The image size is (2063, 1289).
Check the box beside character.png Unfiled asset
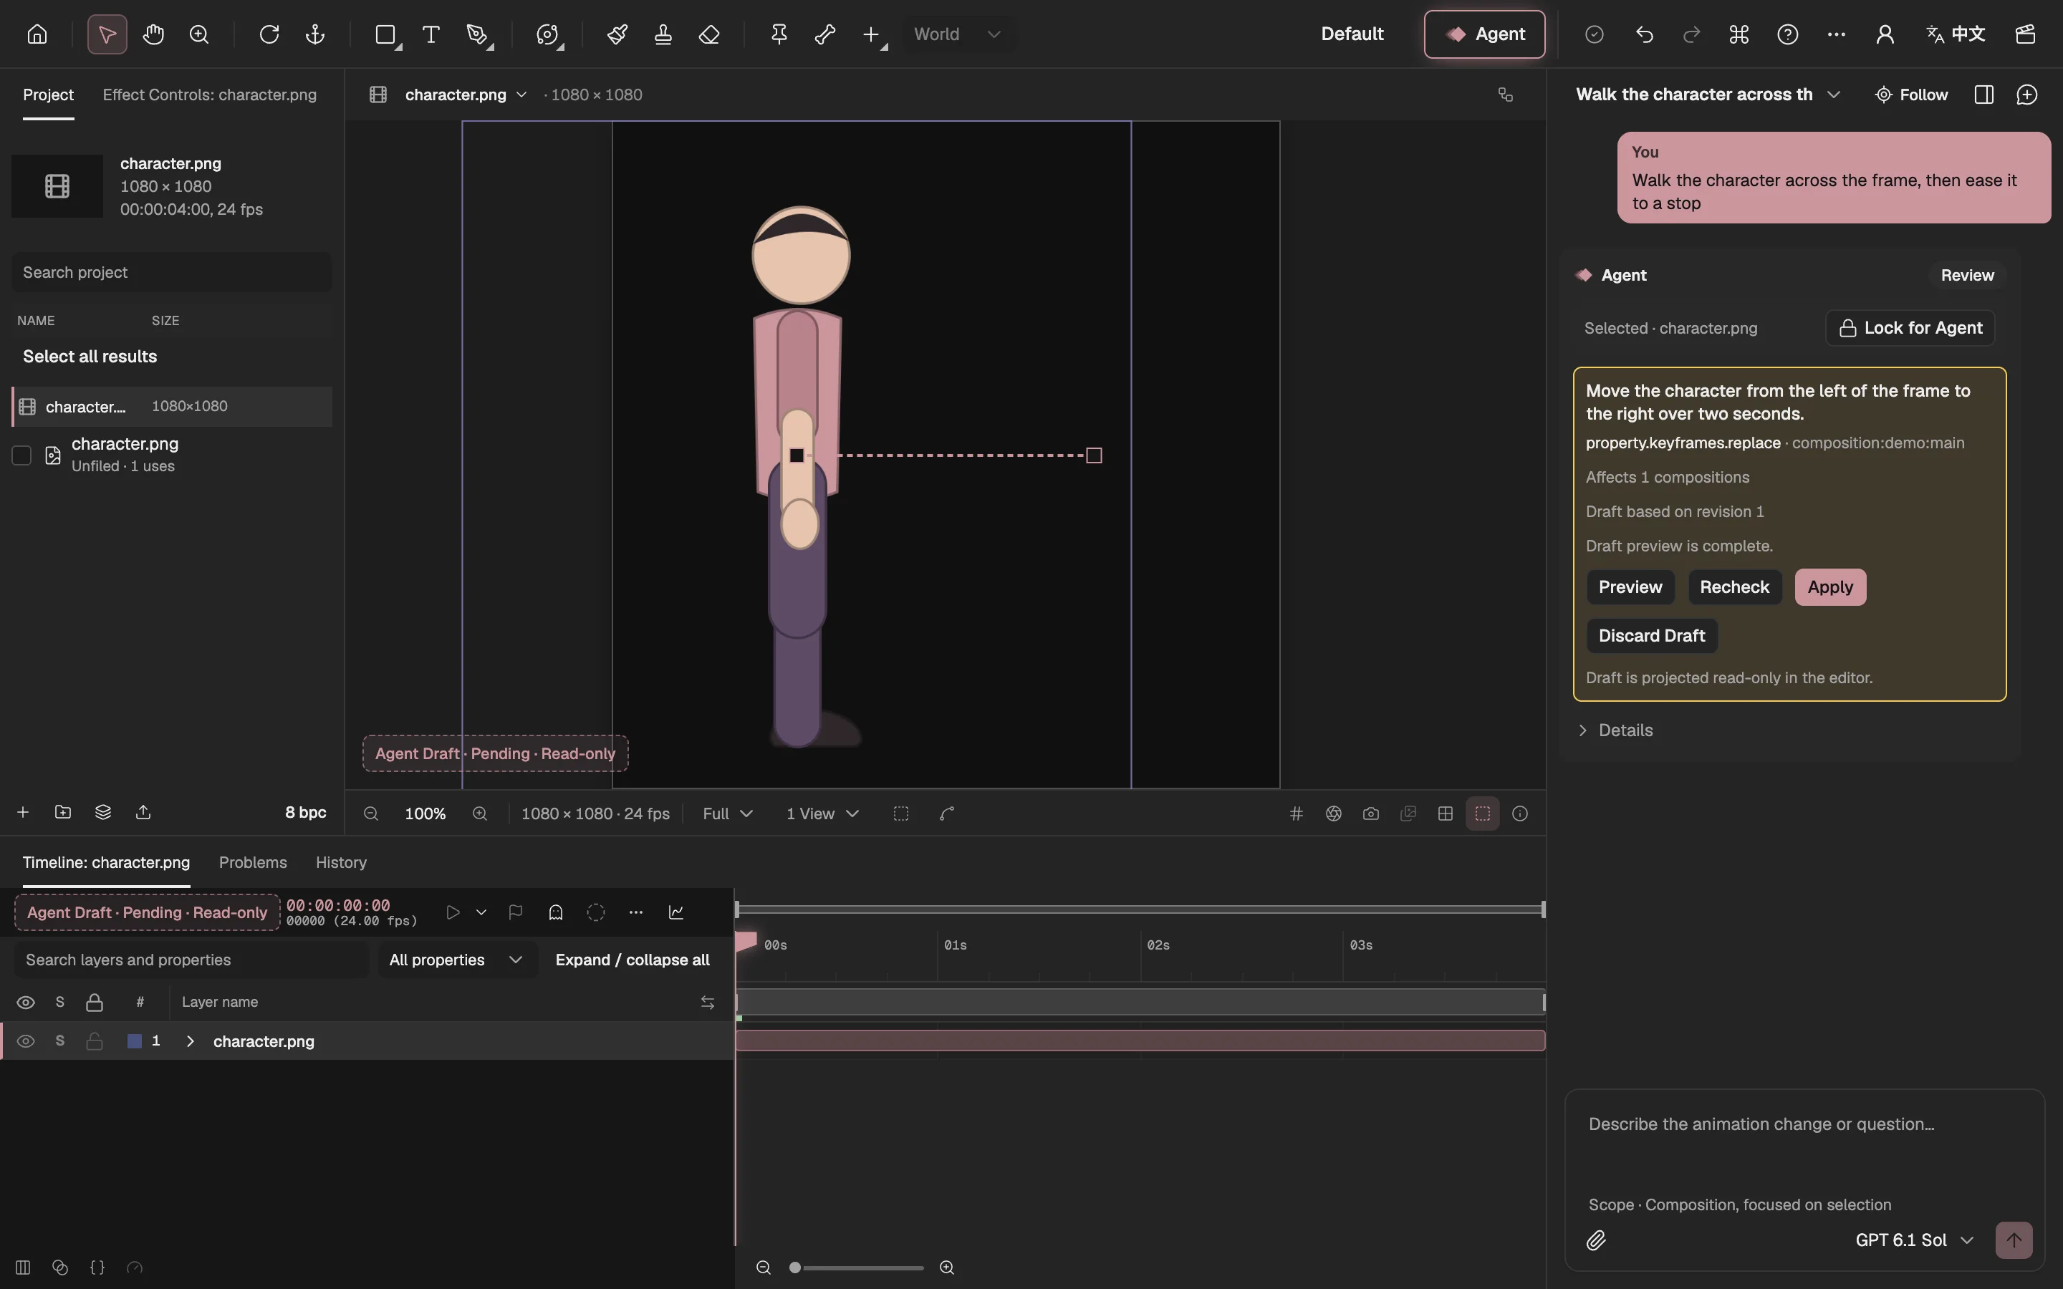(22, 455)
